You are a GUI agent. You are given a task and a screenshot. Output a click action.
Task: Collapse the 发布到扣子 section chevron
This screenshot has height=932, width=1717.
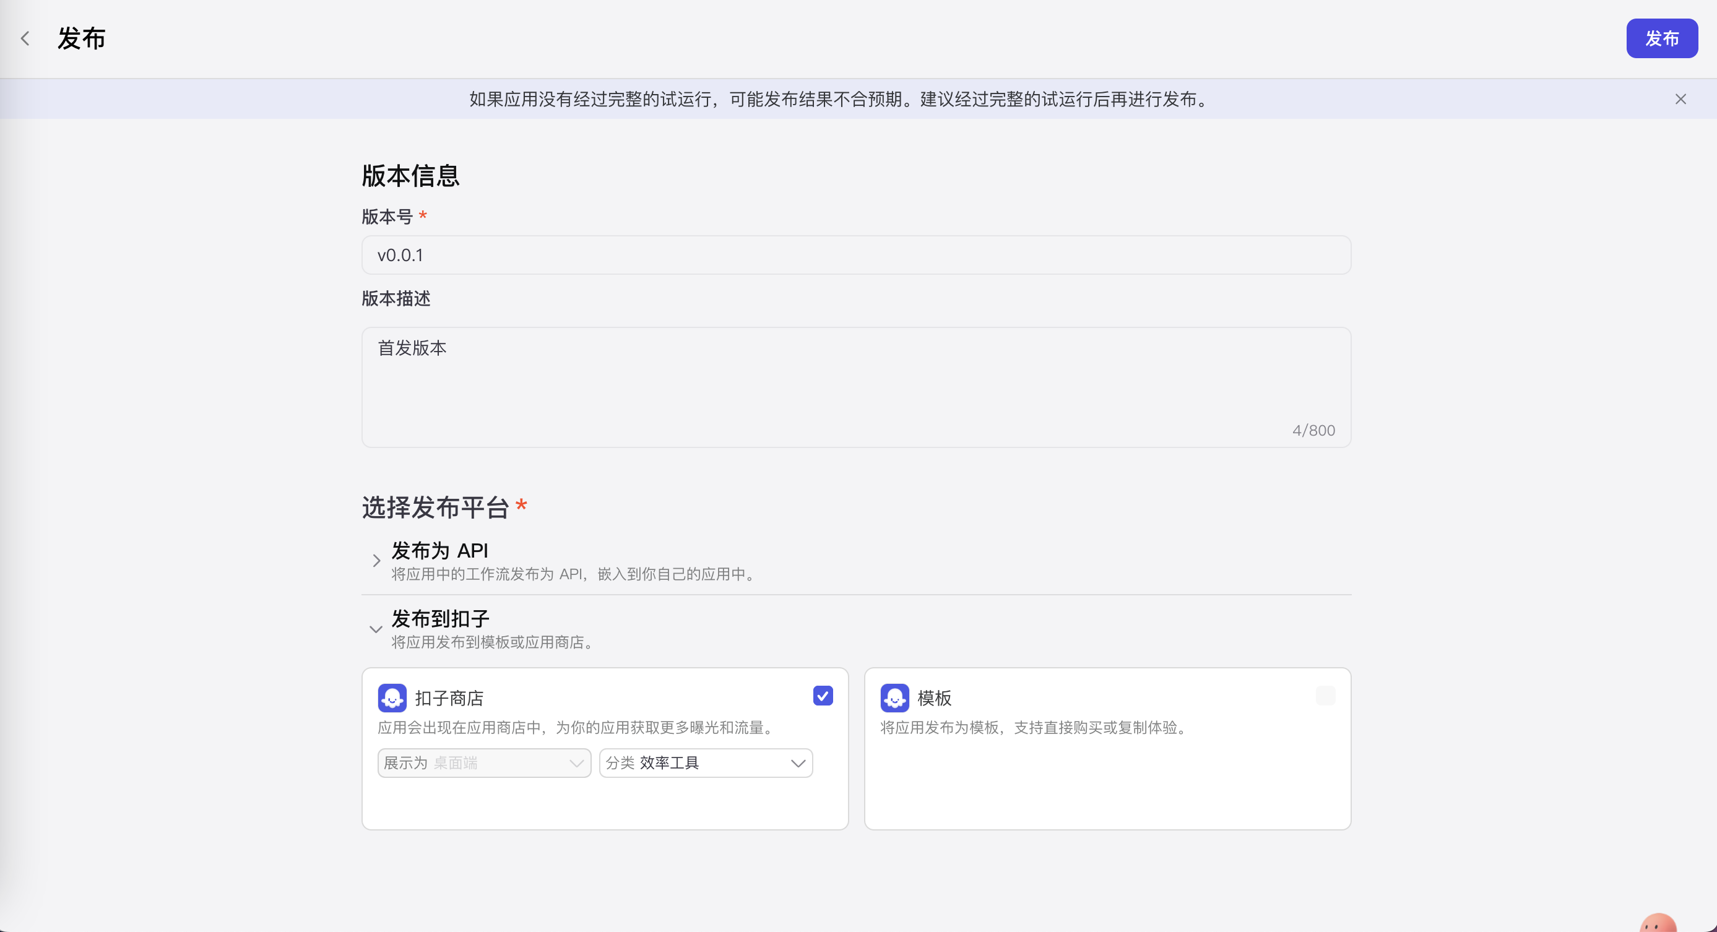pyautogui.click(x=376, y=629)
